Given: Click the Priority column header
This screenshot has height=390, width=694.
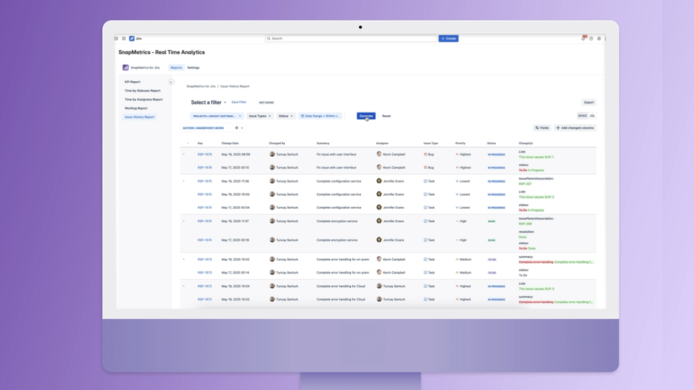Looking at the screenshot, I should pyautogui.click(x=461, y=143).
